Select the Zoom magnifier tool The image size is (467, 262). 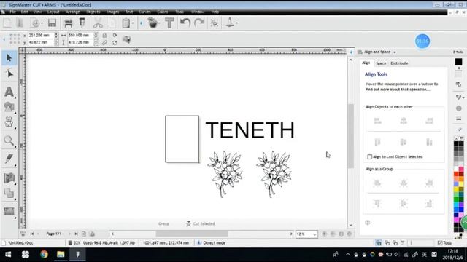(x=9, y=140)
